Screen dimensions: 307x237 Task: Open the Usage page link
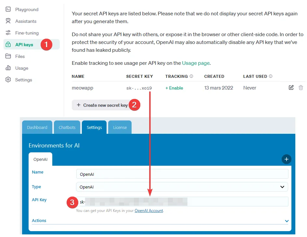(196, 63)
